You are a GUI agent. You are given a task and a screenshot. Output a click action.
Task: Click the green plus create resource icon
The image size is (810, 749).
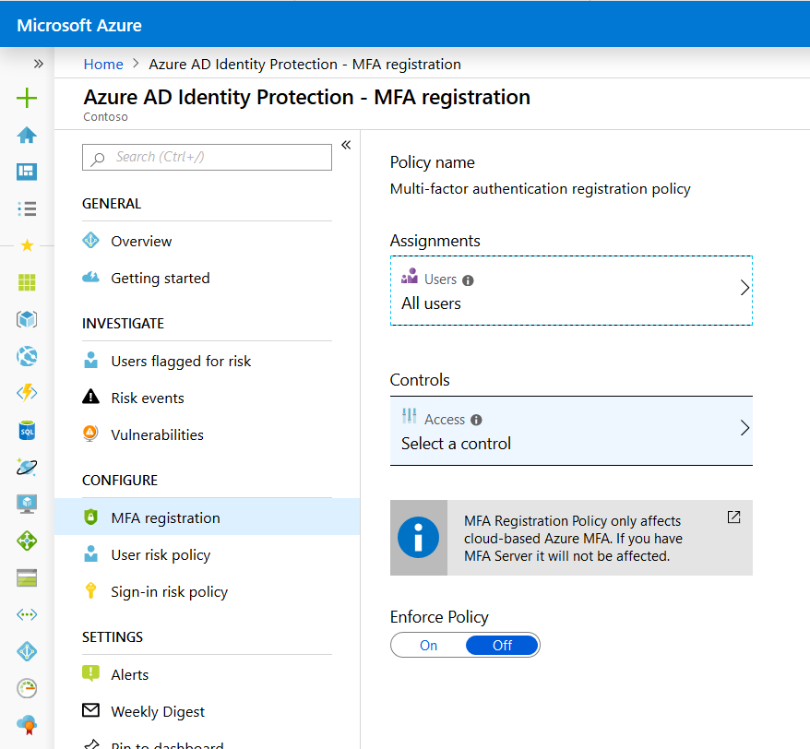[27, 98]
